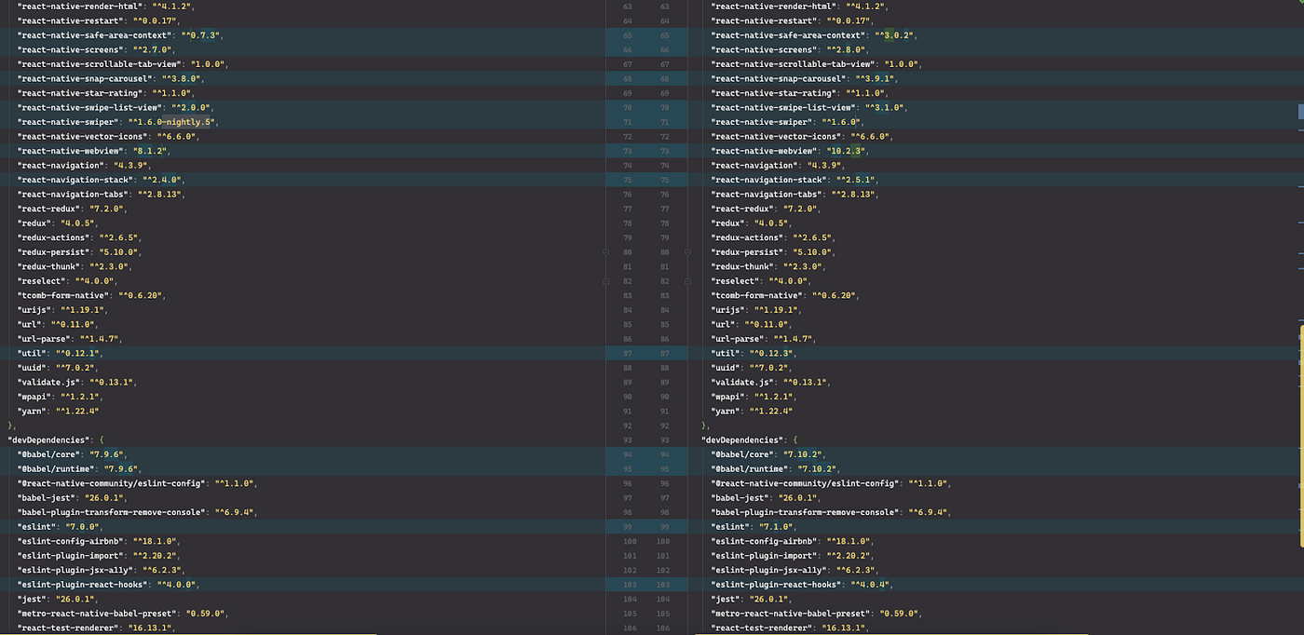1304x635 pixels.
Task: Click "validate.js" line in left pane
Action: pyautogui.click(x=76, y=382)
